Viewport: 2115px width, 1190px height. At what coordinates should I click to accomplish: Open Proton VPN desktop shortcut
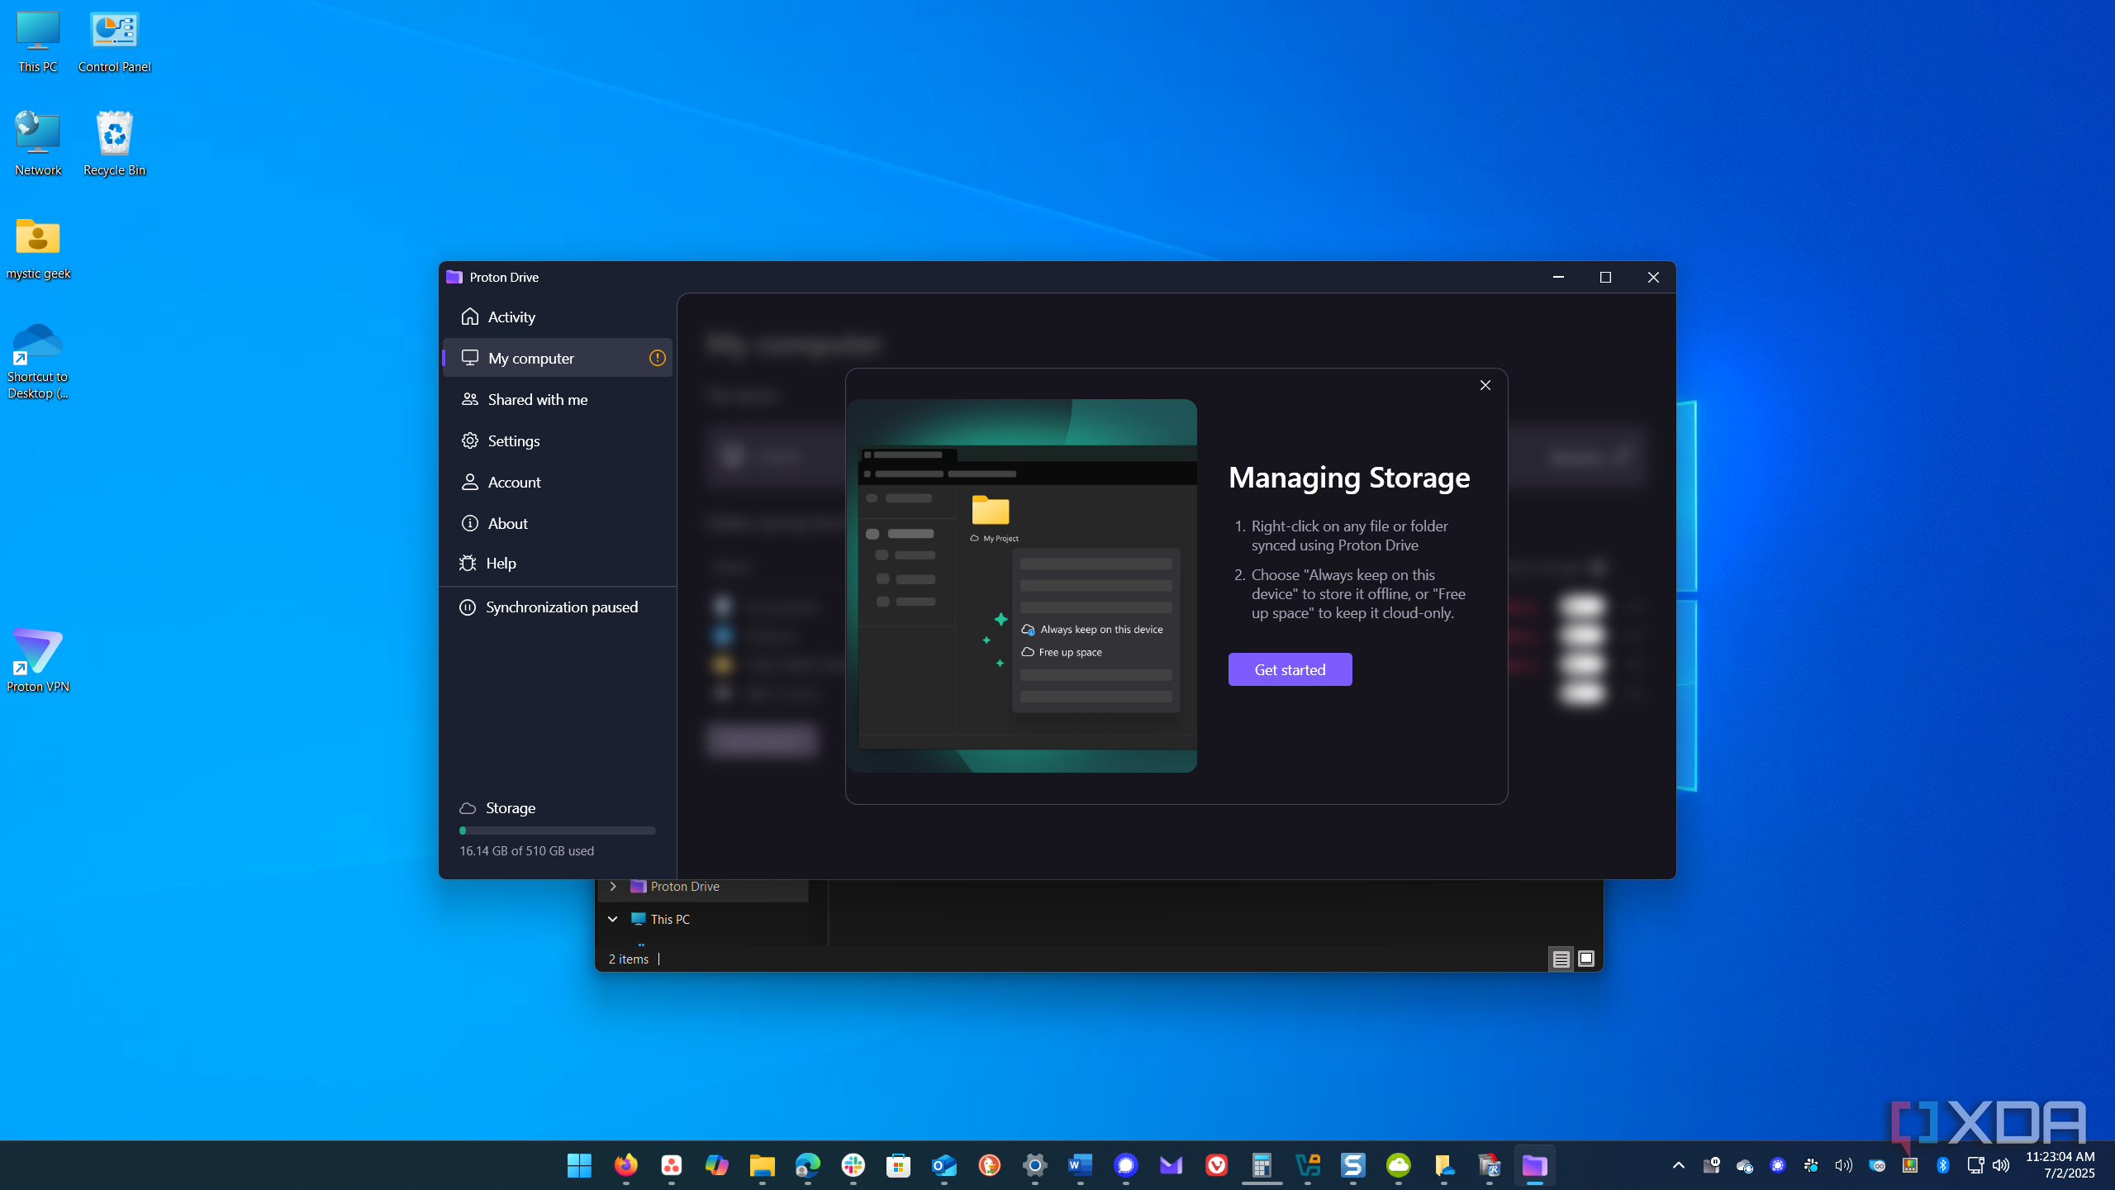[x=38, y=661]
